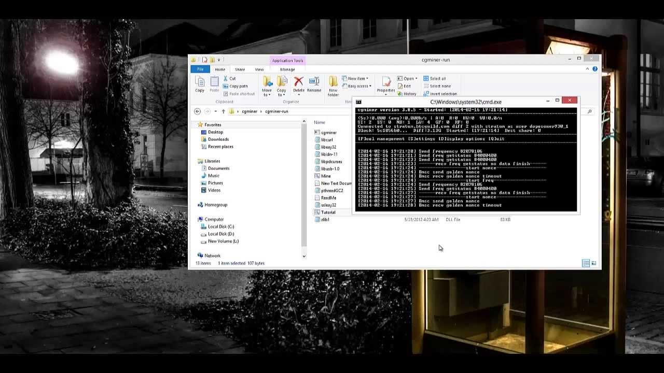
Task: Click the Cut scissors icon
Action: pos(226,79)
